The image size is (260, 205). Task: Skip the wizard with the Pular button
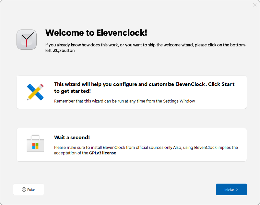29,189
